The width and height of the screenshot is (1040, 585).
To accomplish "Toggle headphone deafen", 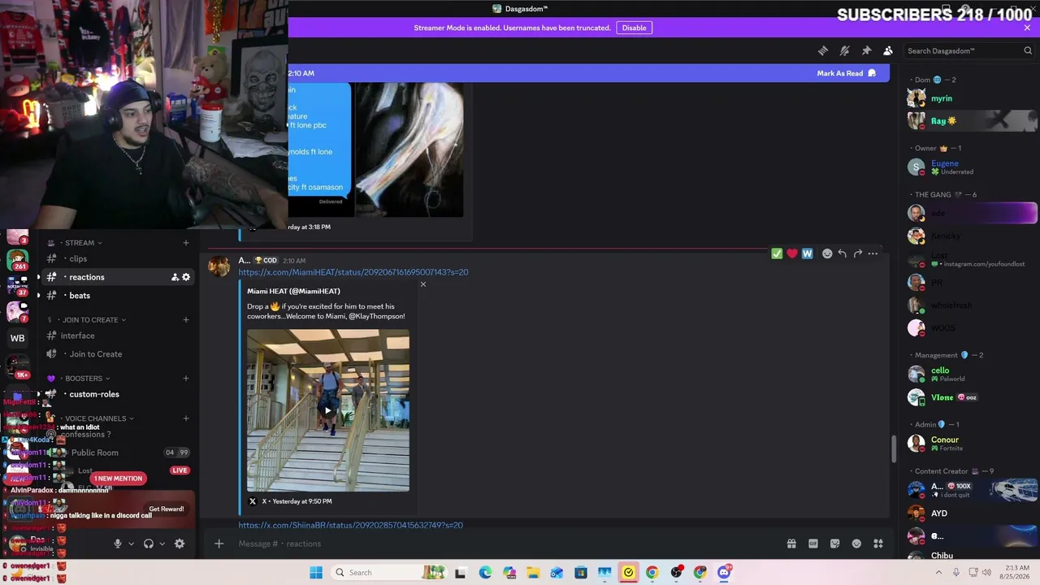I will click(149, 544).
